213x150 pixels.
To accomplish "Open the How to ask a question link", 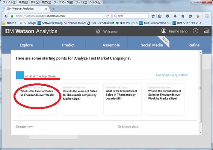I will pyautogui.click(x=171, y=75).
